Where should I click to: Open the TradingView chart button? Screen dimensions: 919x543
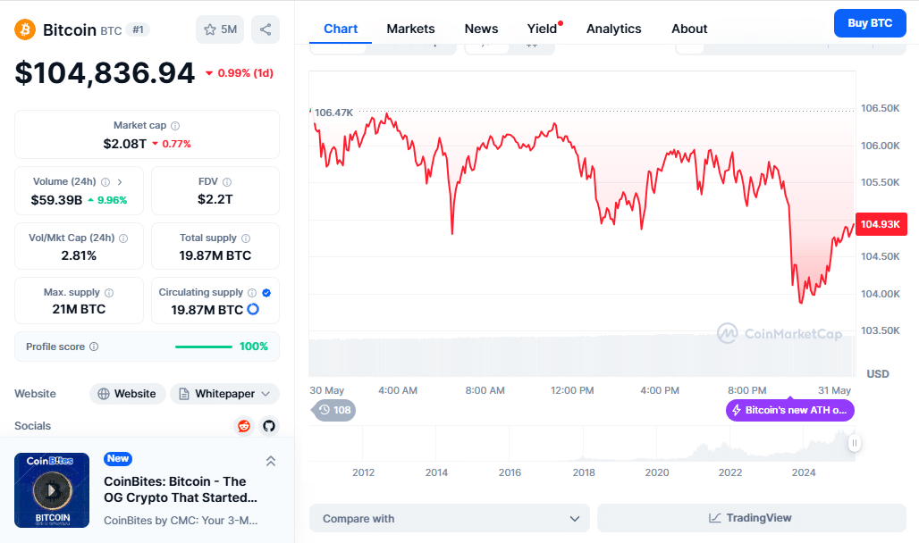pyautogui.click(x=751, y=518)
